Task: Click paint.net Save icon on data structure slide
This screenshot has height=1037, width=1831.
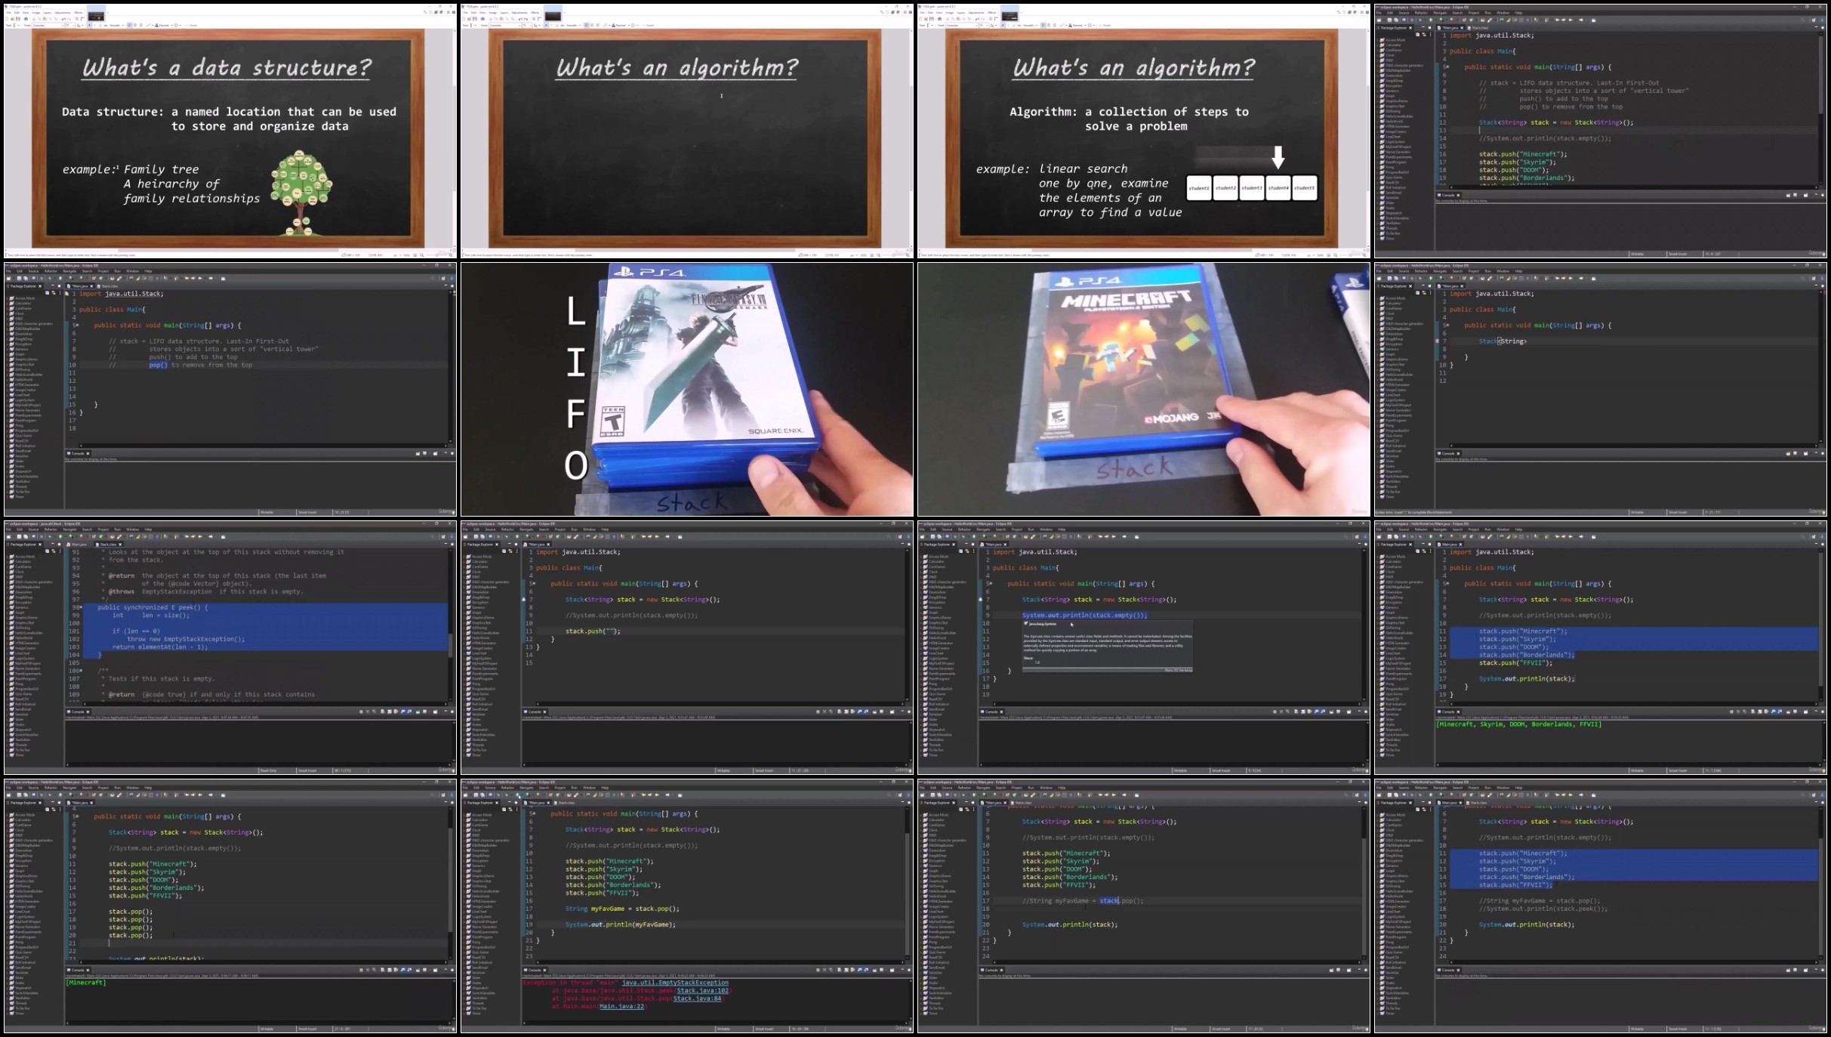Action: 18,19
